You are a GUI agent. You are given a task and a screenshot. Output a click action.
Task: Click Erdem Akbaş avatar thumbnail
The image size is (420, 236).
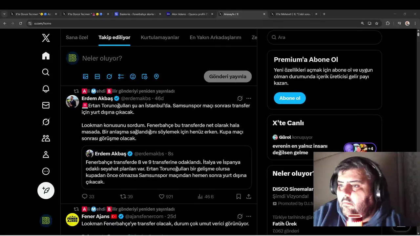73,102
